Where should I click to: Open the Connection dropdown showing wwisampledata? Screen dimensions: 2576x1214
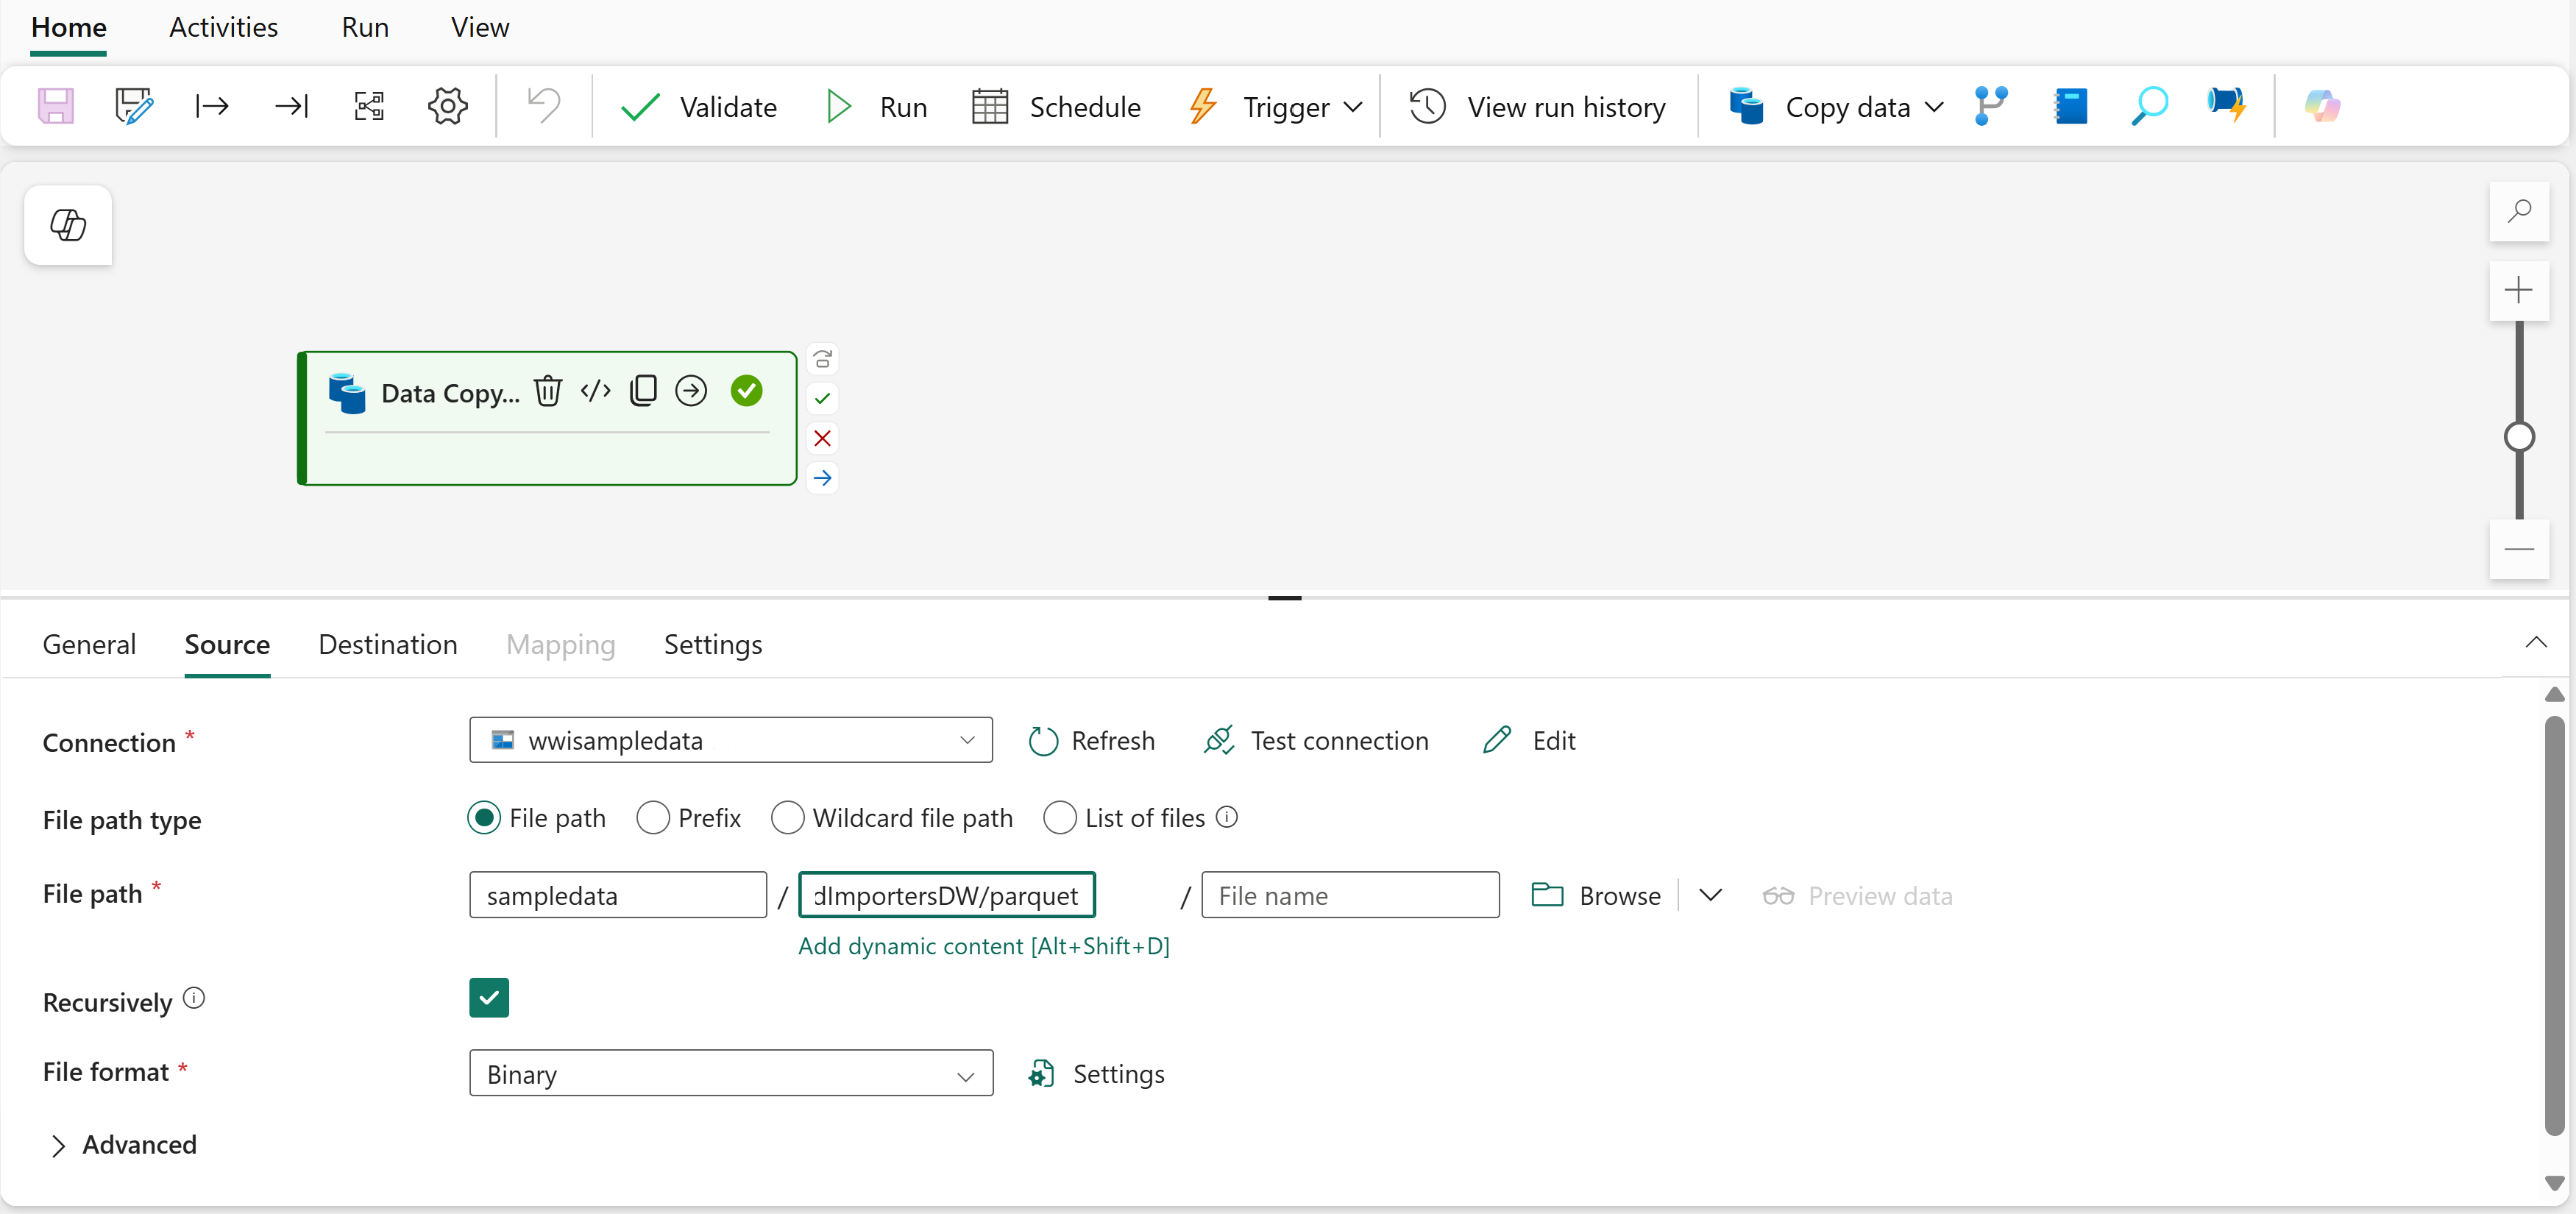tap(730, 740)
